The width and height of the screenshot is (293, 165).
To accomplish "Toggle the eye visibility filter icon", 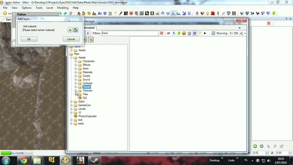I will click(x=168, y=33).
